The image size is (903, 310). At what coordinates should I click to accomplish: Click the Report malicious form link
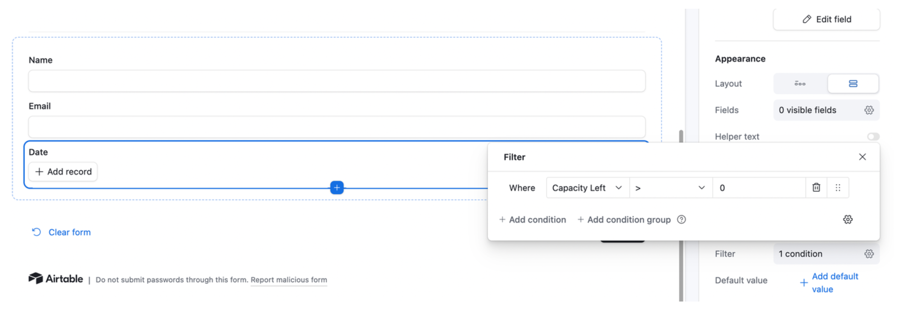(288, 280)
